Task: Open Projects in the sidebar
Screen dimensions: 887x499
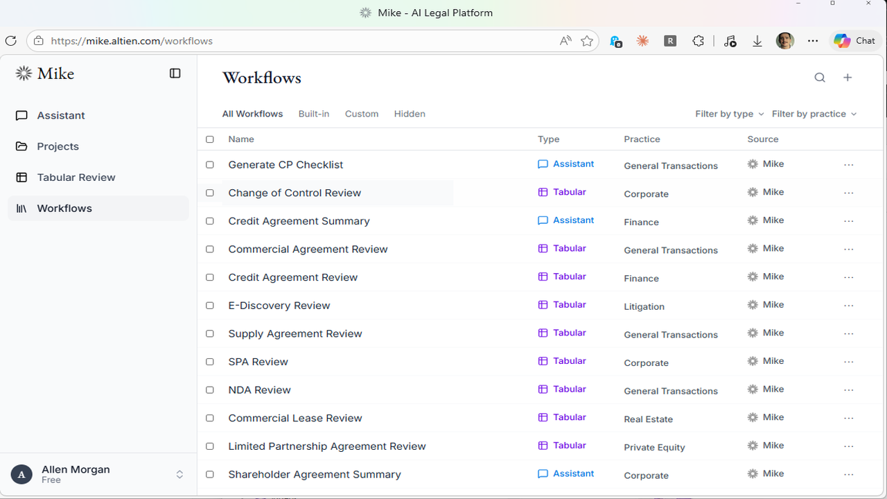Action: tap(98, 146)
